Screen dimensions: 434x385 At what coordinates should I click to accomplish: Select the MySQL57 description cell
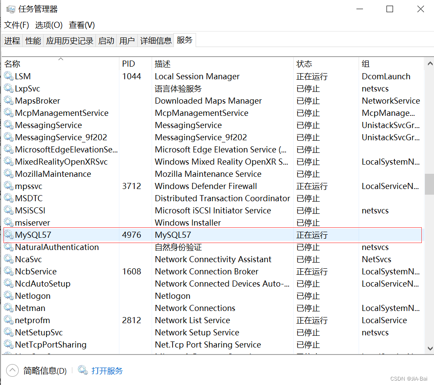[173, 235]
